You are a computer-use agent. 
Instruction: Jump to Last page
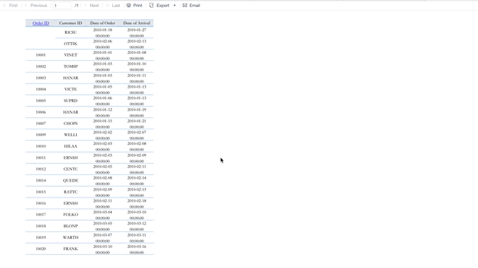(113, 6)
